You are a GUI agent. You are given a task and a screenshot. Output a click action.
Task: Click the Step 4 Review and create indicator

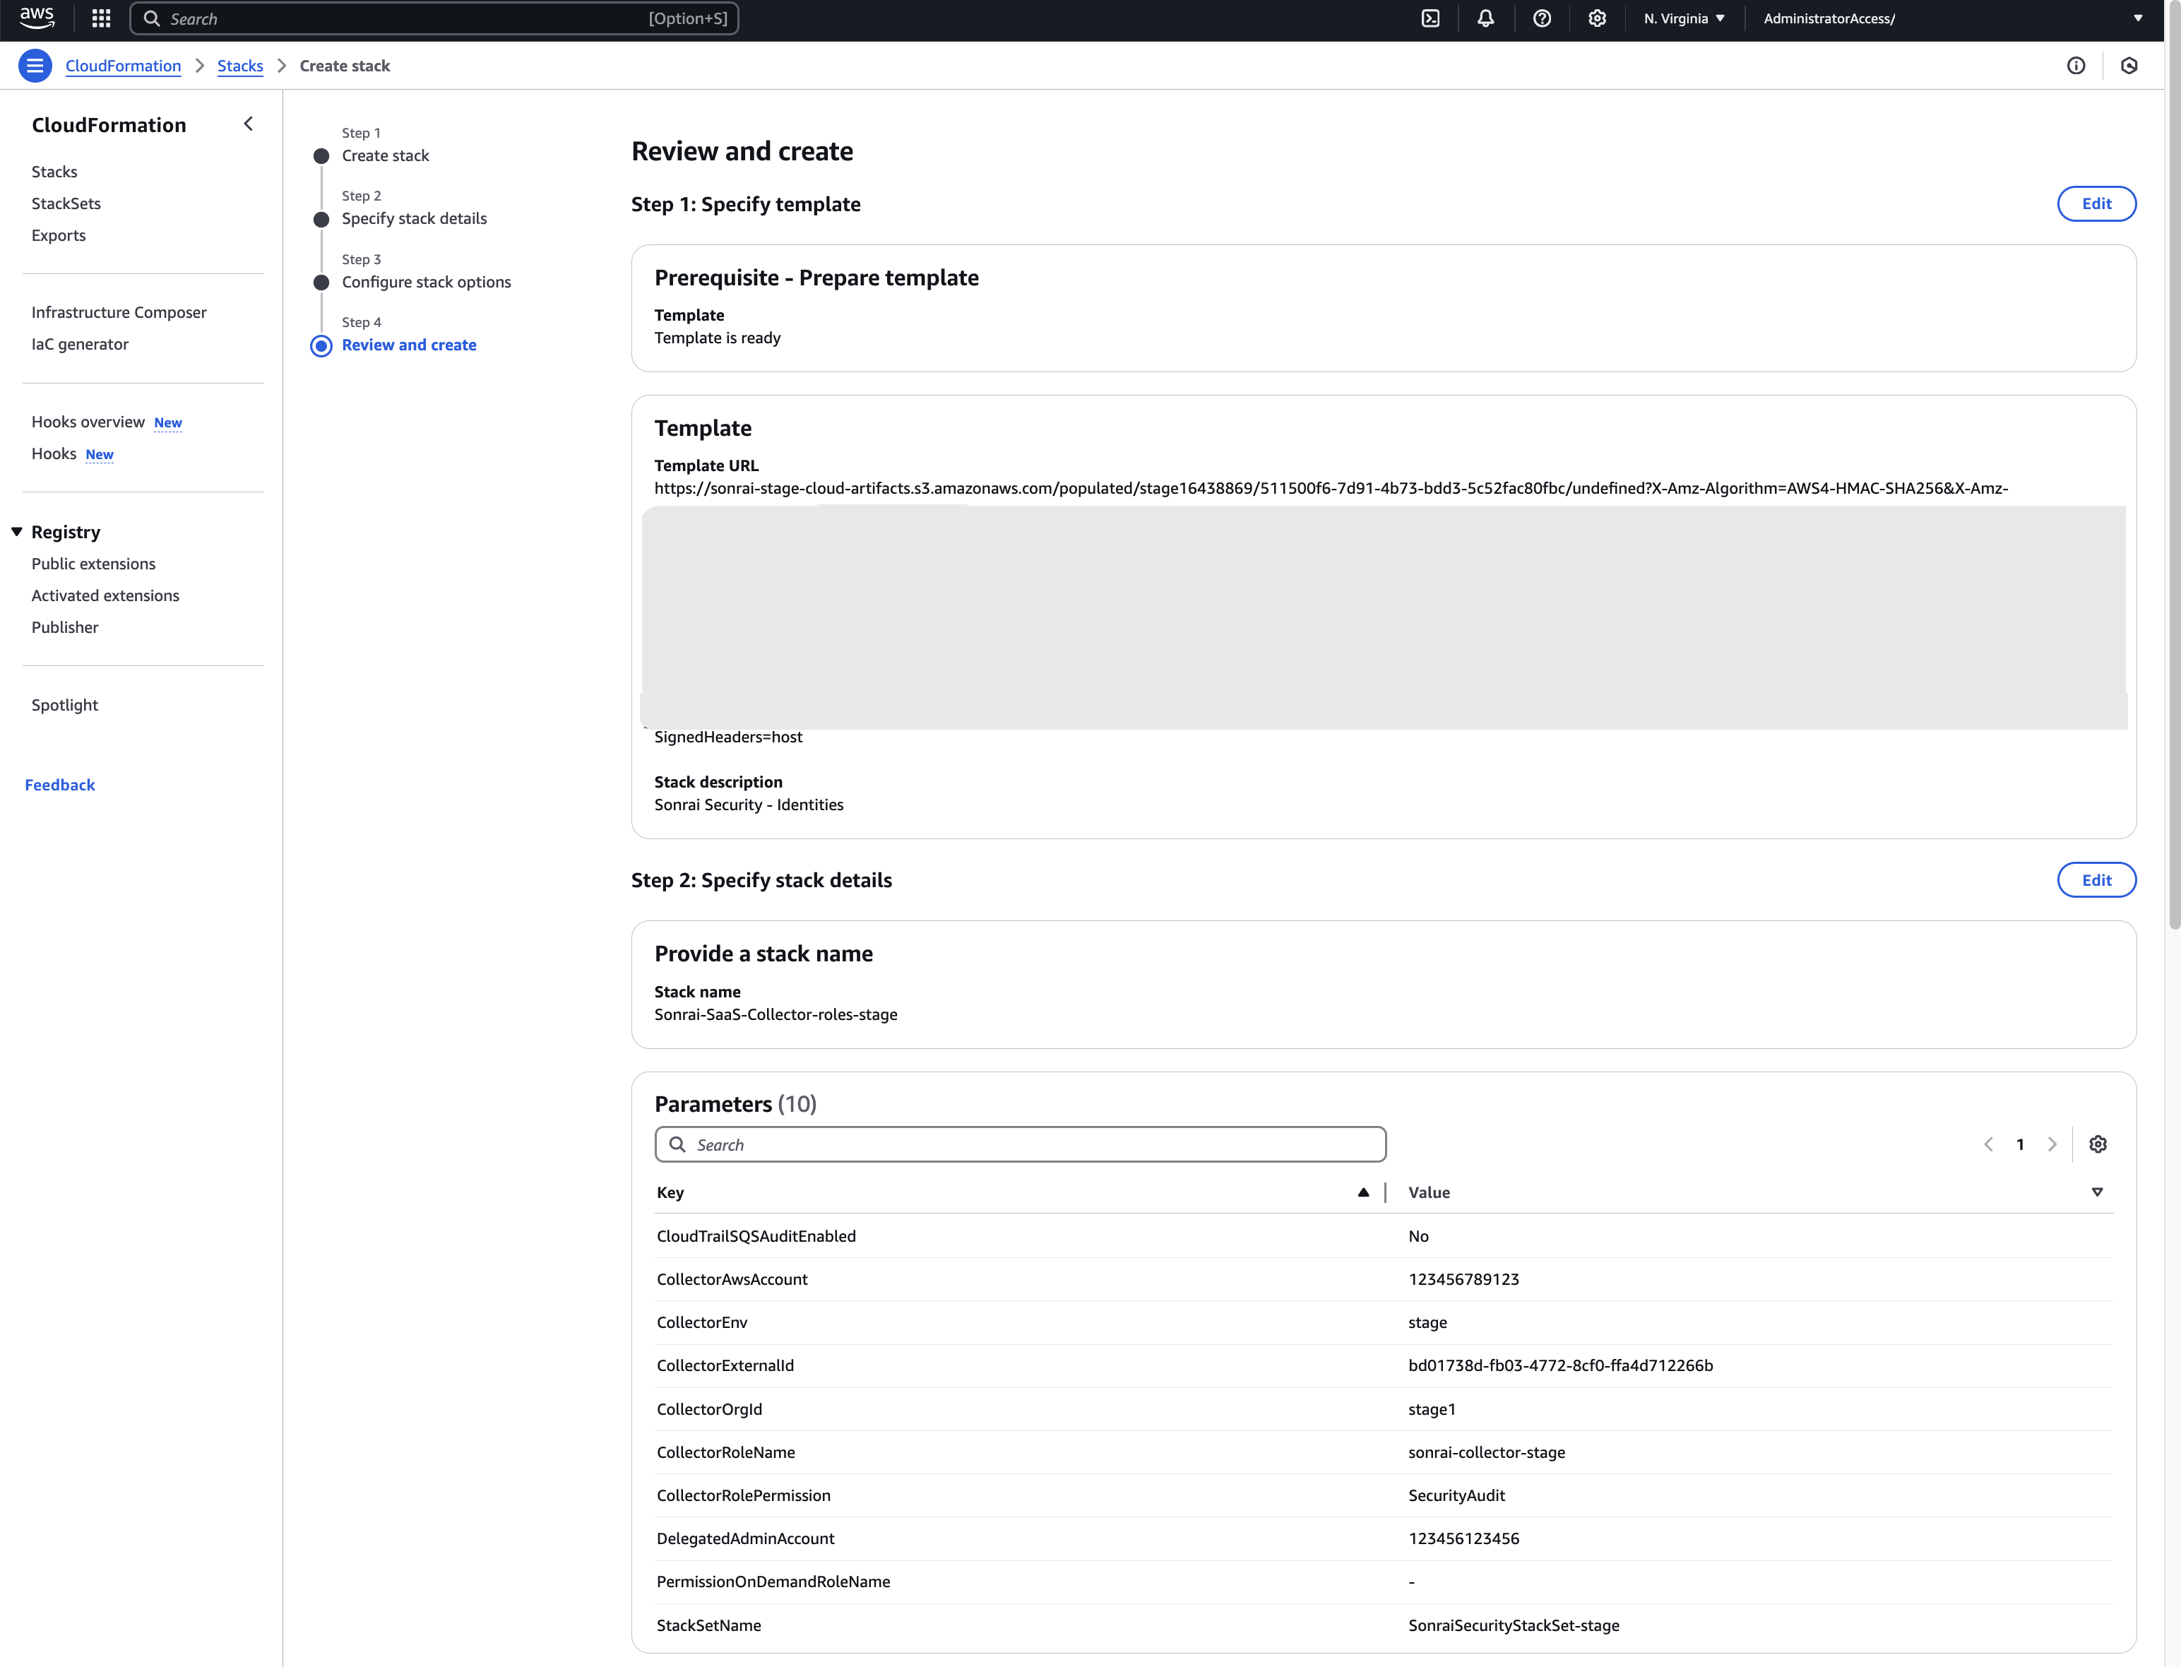(x=321, y=345)
